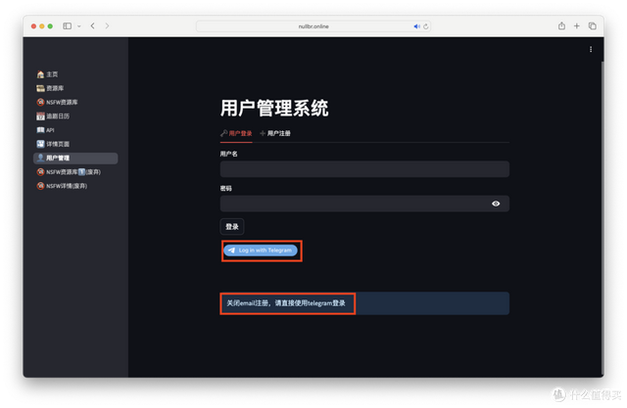
Task: Open NSFW详情(废弃) sidebar entry
Action: 62,186
